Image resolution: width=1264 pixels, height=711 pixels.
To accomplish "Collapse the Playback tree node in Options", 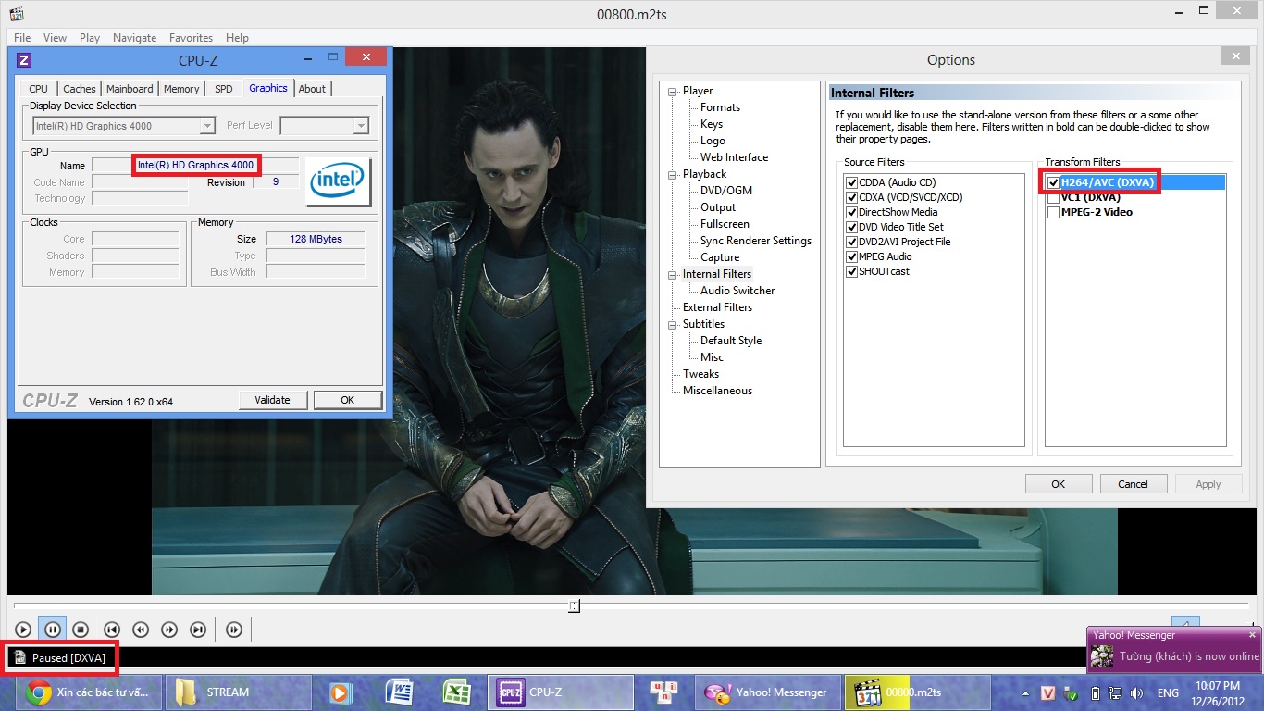I will click(x=674, y=174).
